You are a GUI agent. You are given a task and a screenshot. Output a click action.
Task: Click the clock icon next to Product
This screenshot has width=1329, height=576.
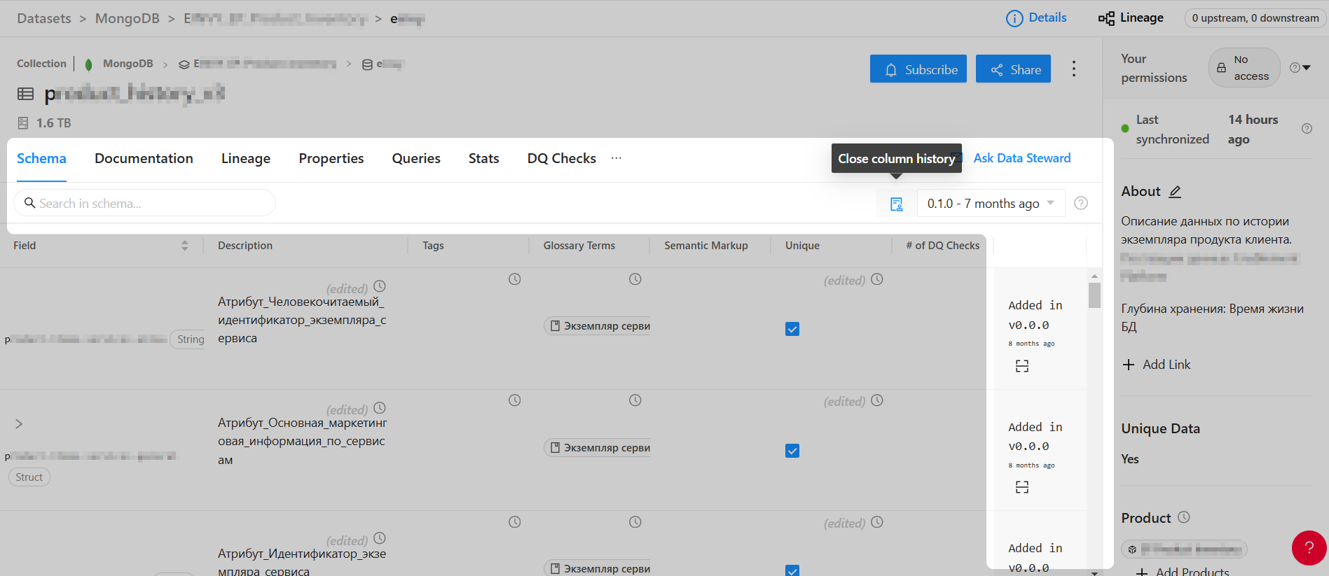point(1183,517)
